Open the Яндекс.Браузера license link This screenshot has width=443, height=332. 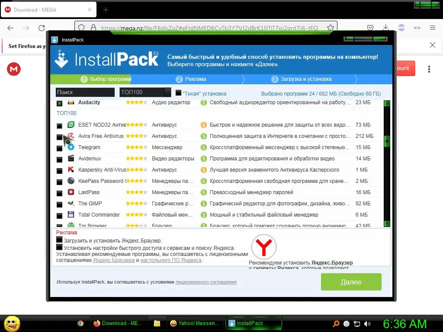(114, 260)
